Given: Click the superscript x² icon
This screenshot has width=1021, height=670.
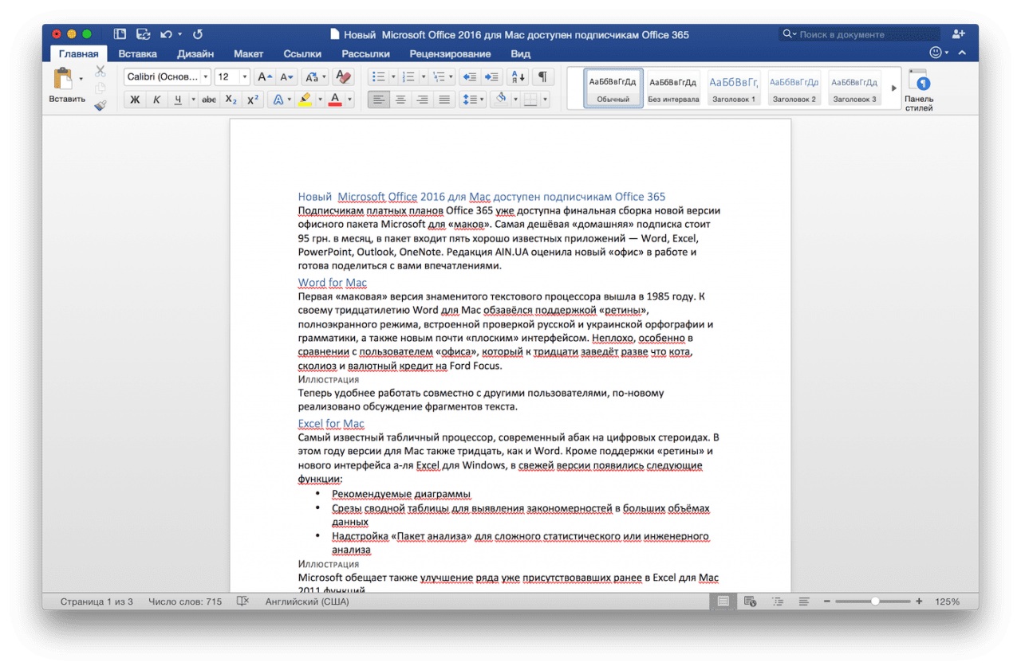Looking at the screenshot, I should (253, 100).
